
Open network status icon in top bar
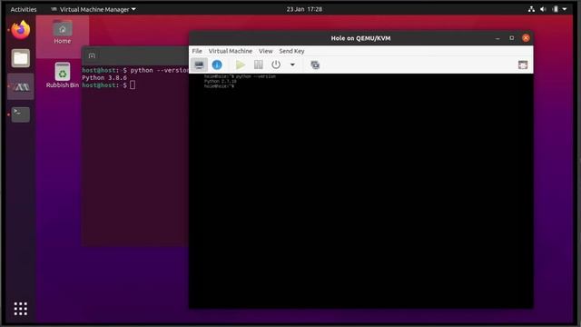click(531, 9)
